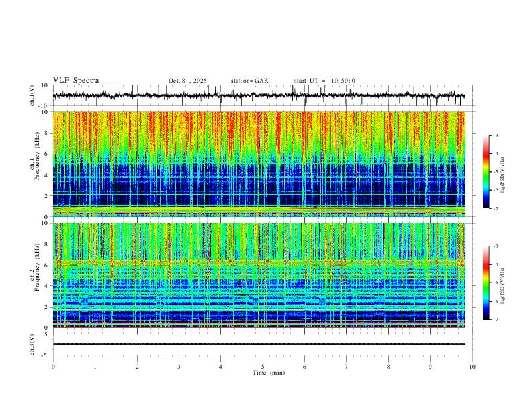
Task: Click the log(PSD) label beside ch.1 colorbar
Action: click(x=502, y=175)
